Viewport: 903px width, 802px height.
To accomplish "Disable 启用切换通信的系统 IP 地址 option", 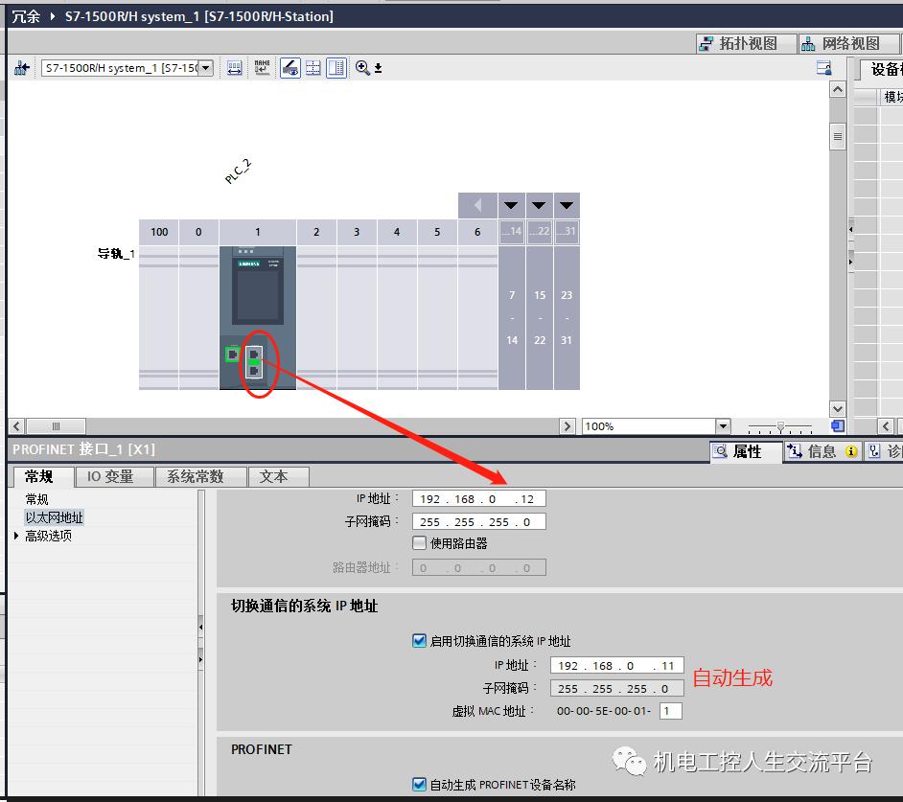I will click(419, 642).
